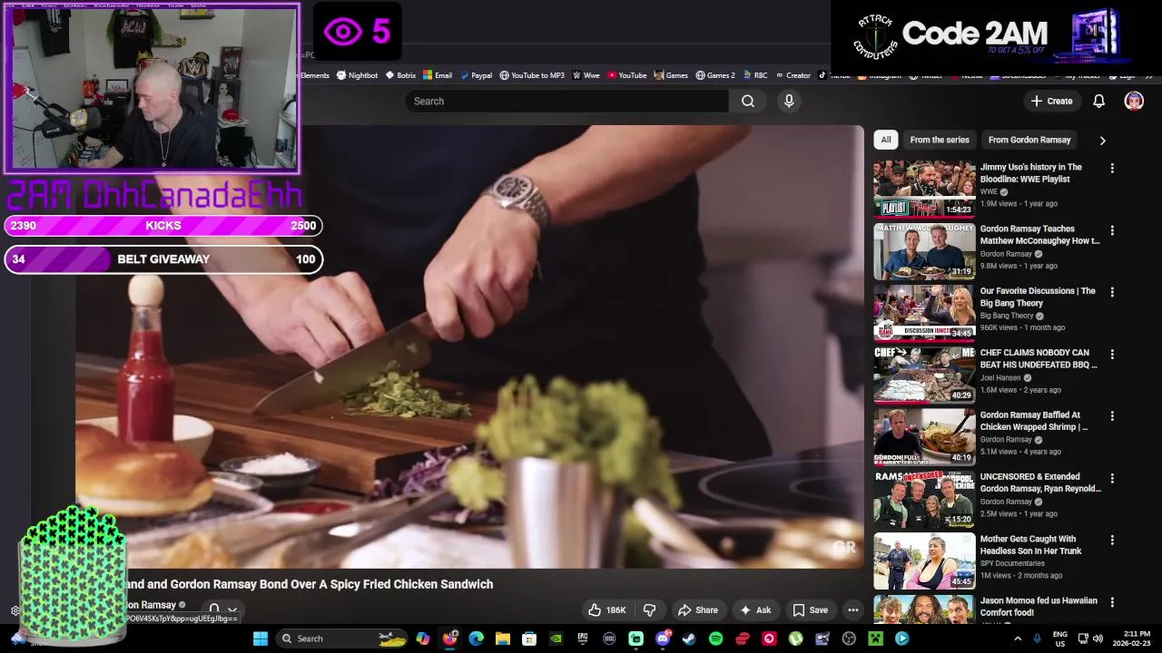The width and height of the screenshot is (1162, 653).
Task: Open YouTube notifications bell
Action: (1098, 102)
